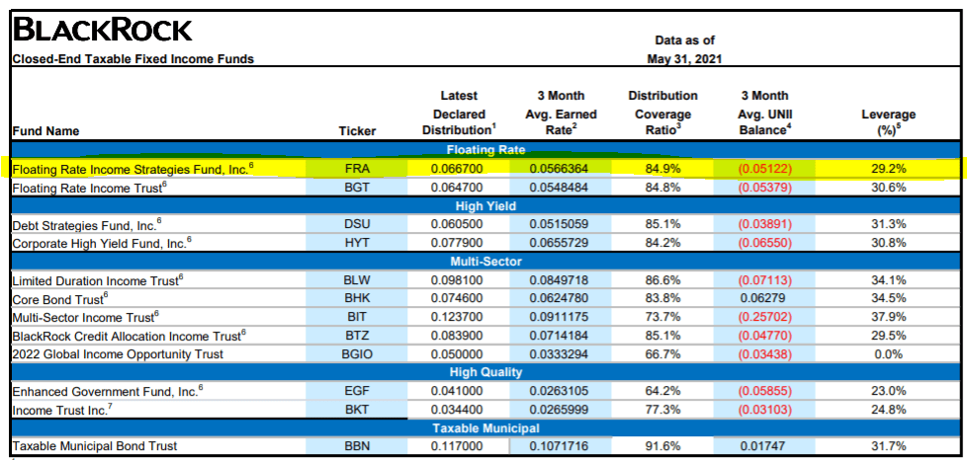Select 'BlackRock Credit Allocation Income Trust' name
Image resolution: width=970 pixels, height=460 pixels.
coord(130,336)
